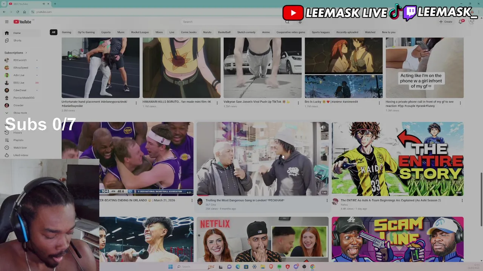Open the YouTube hamburger guide menu
Image resolution: width=483 pixels, height=271 pixels.
click(6, 22)
